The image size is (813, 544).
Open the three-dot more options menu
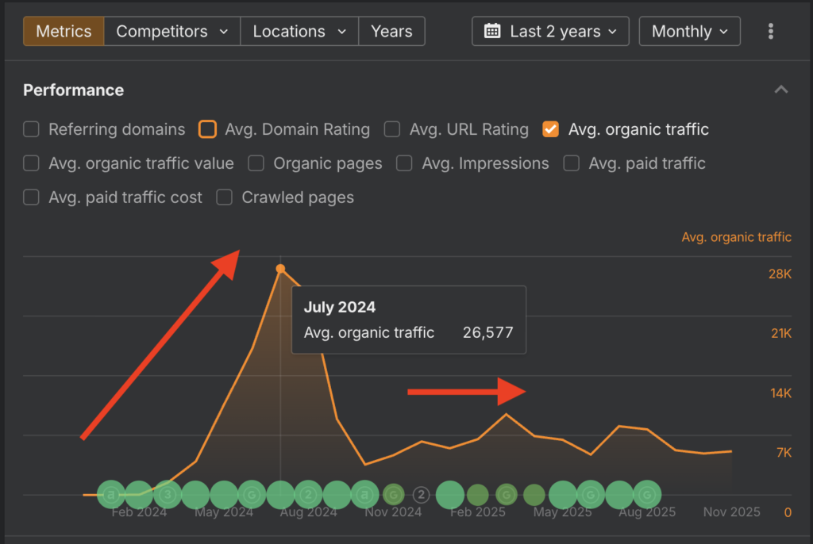770,32
